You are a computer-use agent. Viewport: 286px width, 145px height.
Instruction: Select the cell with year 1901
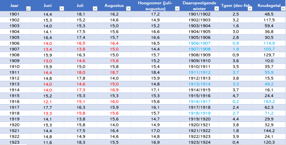pyautogui.click(x=15, y=14)
